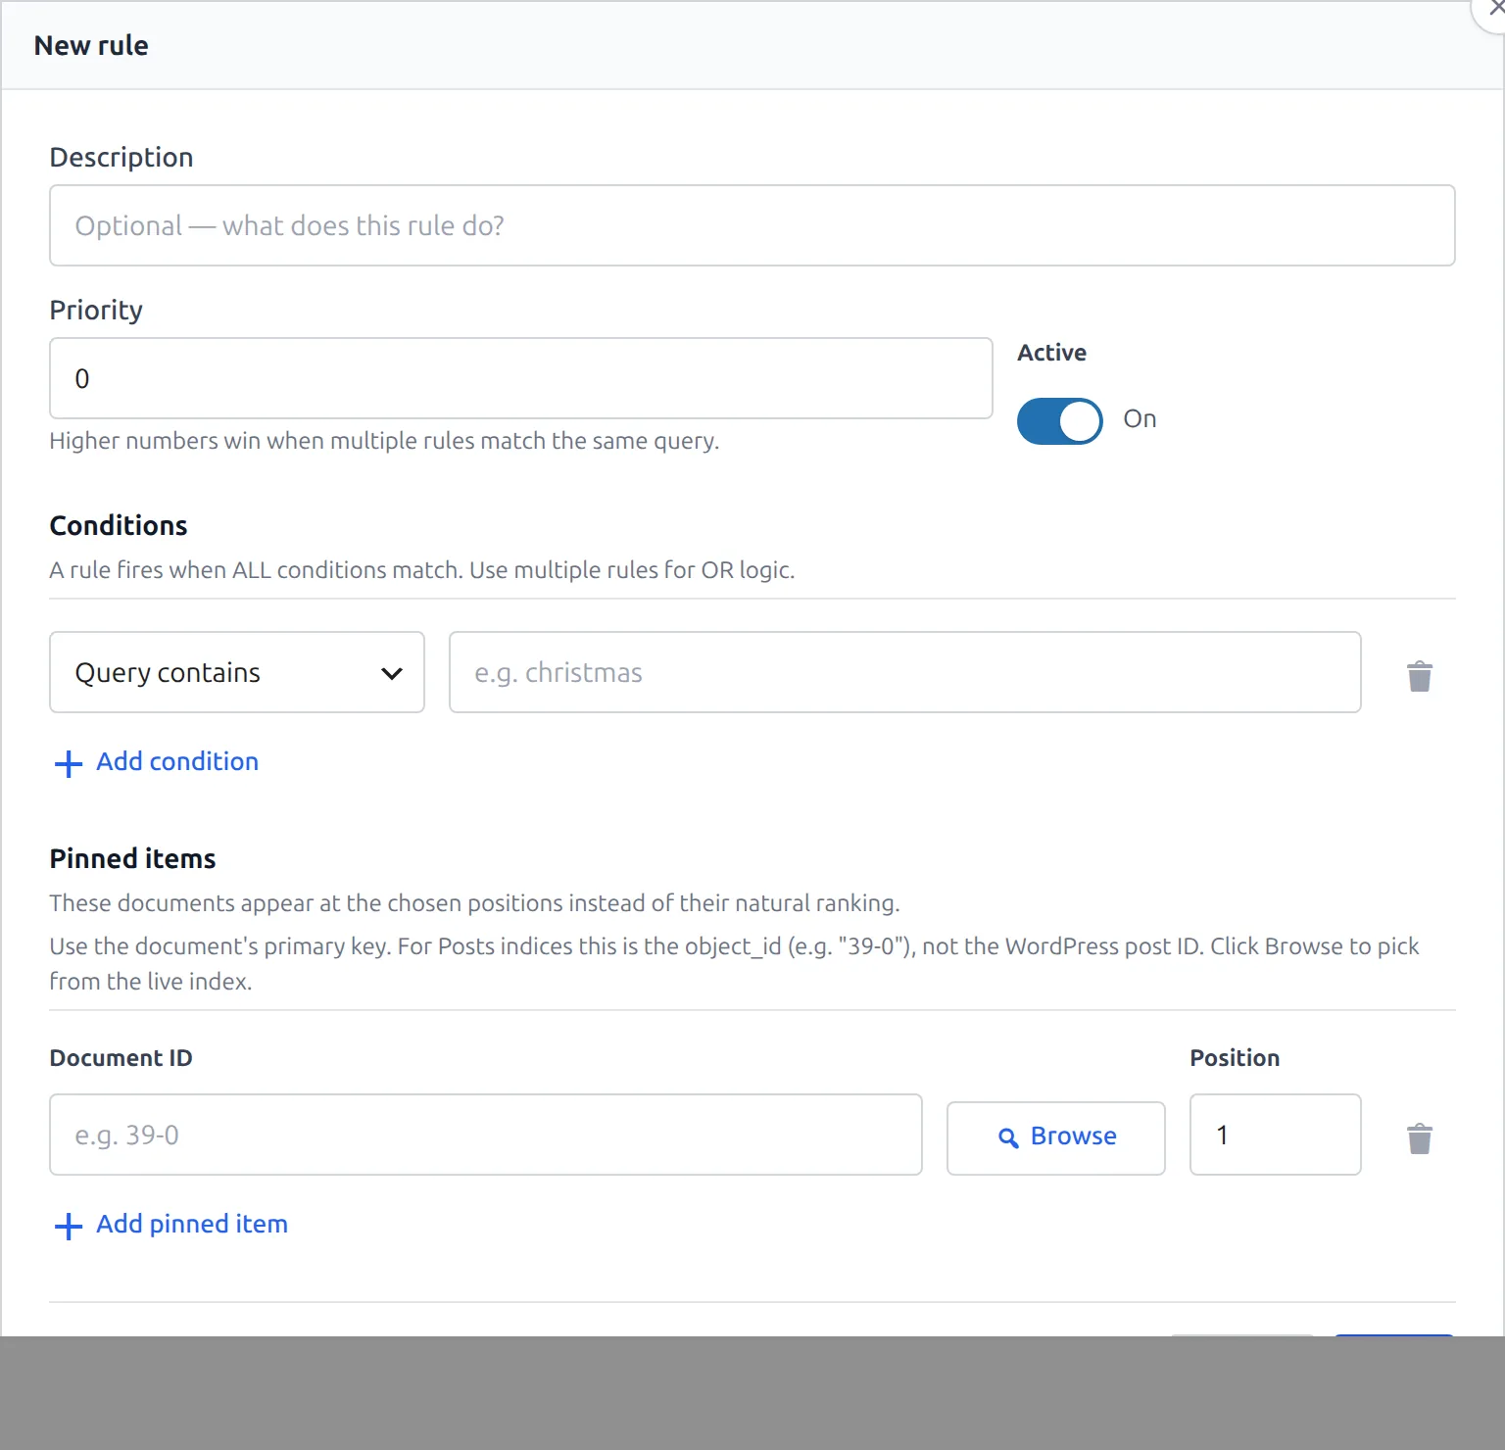1505x1450 pixels.
Task: Click the condition value field with christmas placeholder
Action: coord(905,672)
